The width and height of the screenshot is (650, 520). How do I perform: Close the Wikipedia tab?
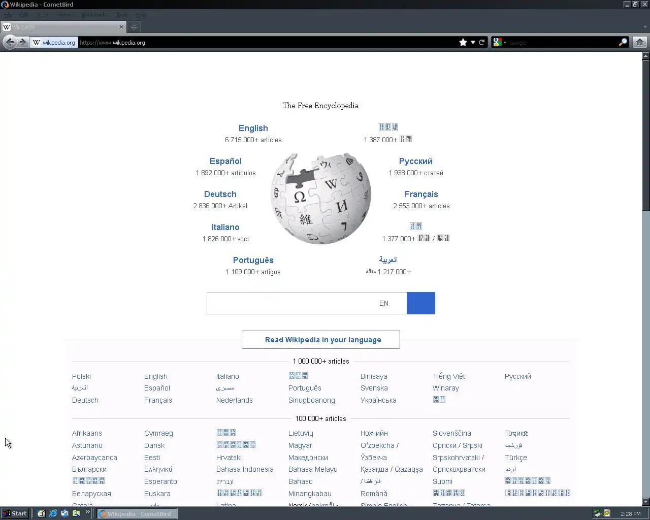pos(121,27)
